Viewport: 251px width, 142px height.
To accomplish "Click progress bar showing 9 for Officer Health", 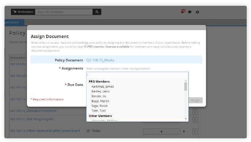I will click(x=161, y=131).
